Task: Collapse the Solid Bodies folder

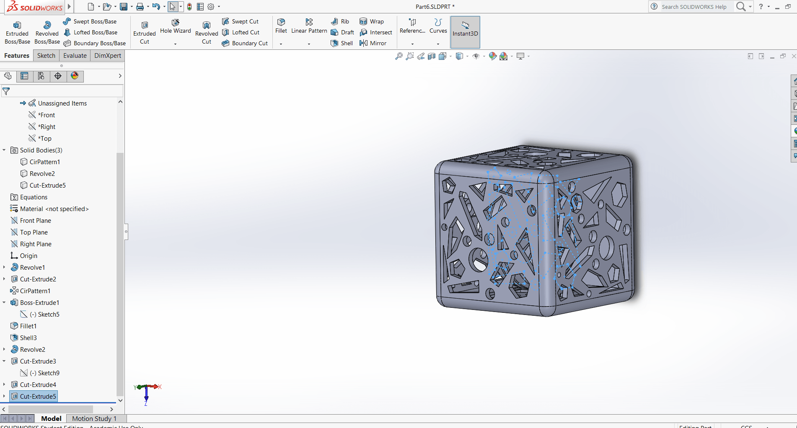Action: point(4,150)
